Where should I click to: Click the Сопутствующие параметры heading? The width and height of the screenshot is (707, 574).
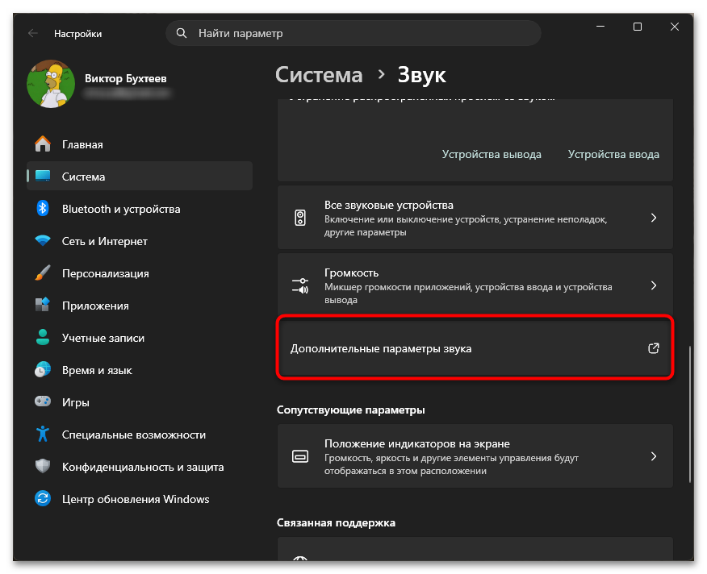351,410
